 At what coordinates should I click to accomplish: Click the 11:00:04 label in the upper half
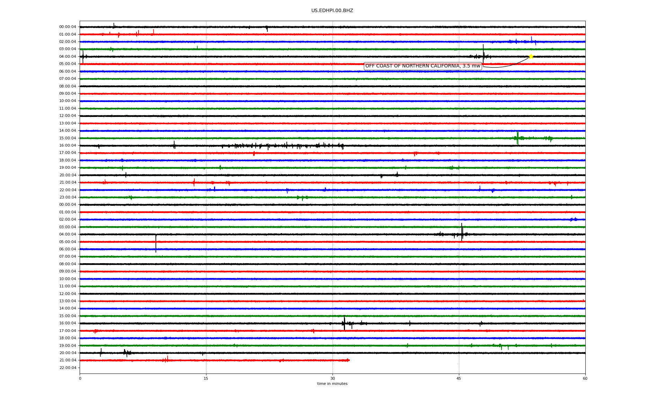click(x=68, y=108)
